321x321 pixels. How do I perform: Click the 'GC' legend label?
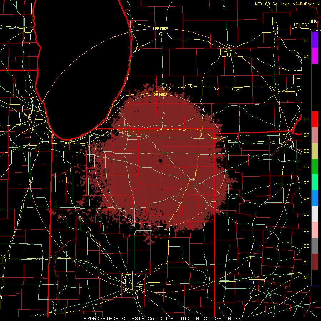[306, 246]
